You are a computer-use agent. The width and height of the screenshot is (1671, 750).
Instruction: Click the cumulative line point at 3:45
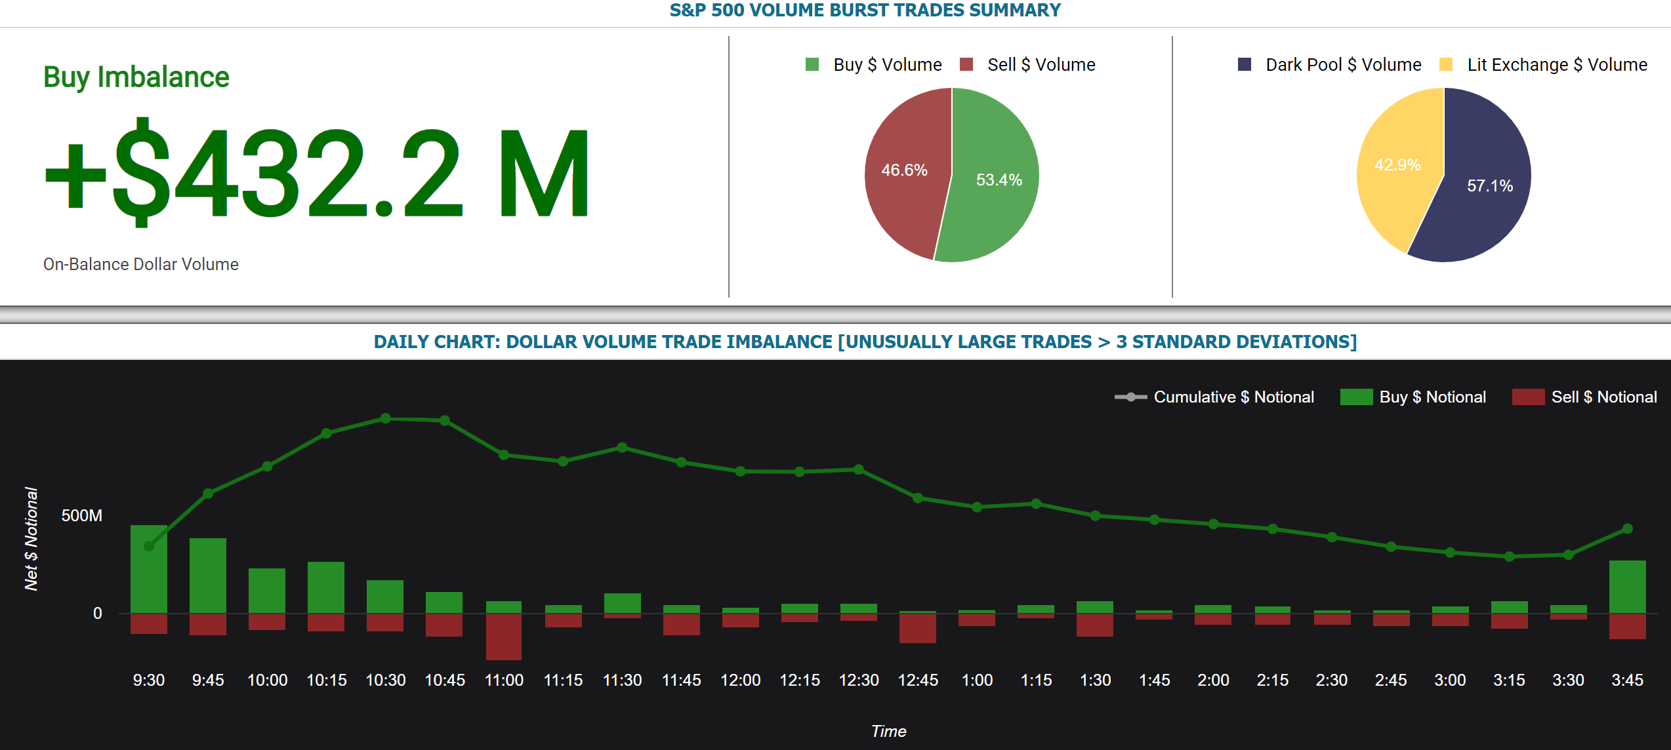pyautogui.click(x=1628, y=528)
